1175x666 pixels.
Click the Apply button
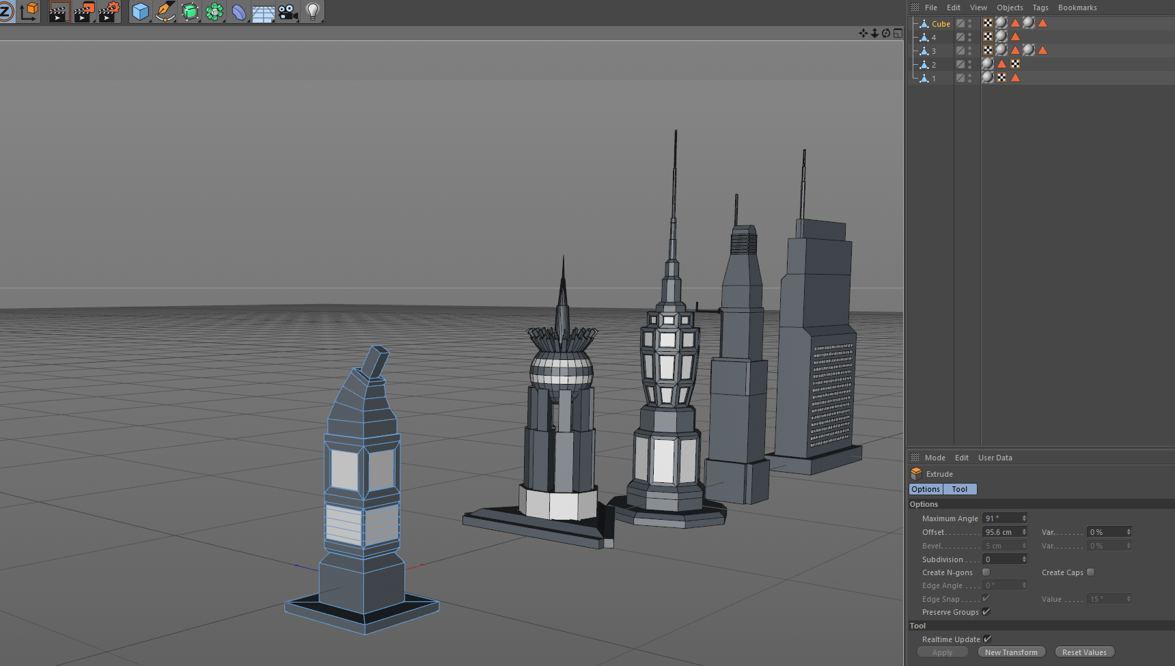(943, 652)
